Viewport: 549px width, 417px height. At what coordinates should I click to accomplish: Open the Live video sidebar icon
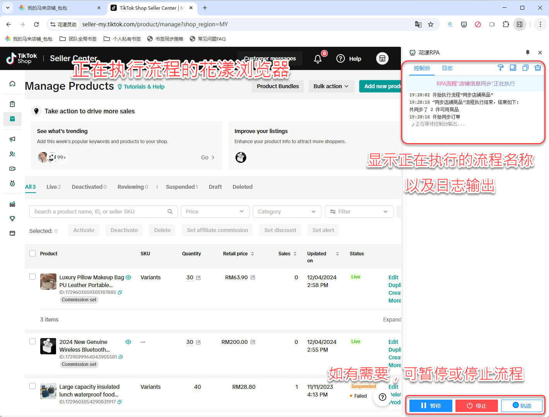[12, 169]
